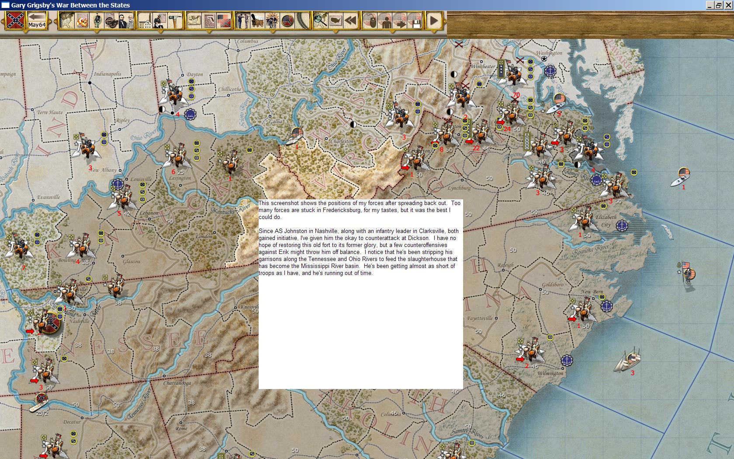Select the Union gunboat on the Ohio River near Gallia

point(295,136)
